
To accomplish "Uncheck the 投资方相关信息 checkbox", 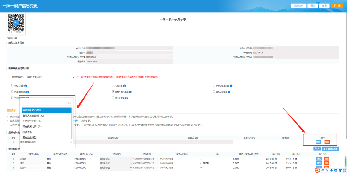I will (x=113, y=91).
